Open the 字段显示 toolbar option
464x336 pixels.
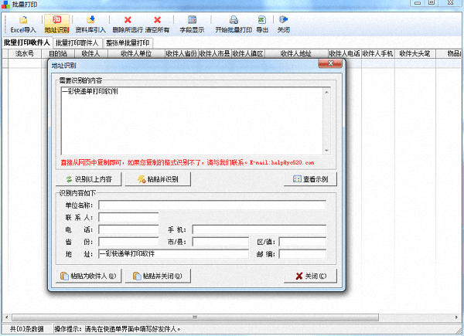193,24
